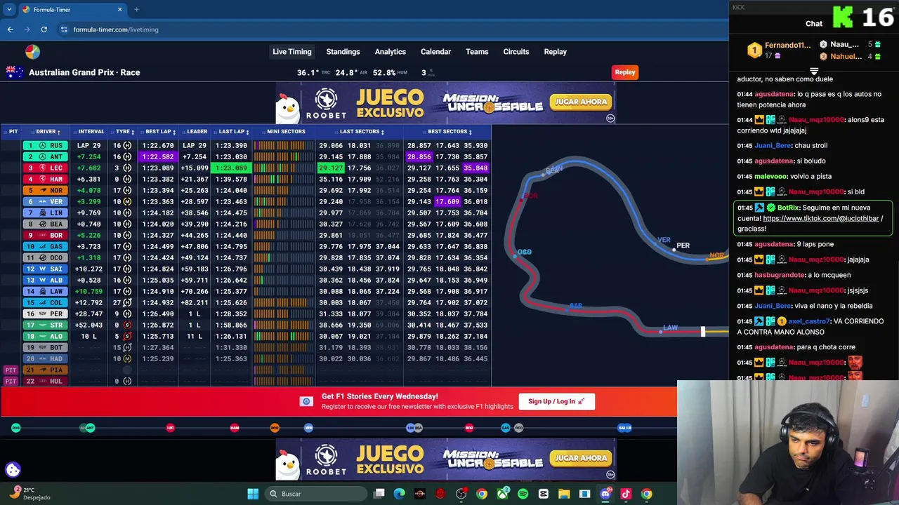Screen dimensions: 899x505
Task: Click the medium tyre icon in VER row
Action: (127, 201)
